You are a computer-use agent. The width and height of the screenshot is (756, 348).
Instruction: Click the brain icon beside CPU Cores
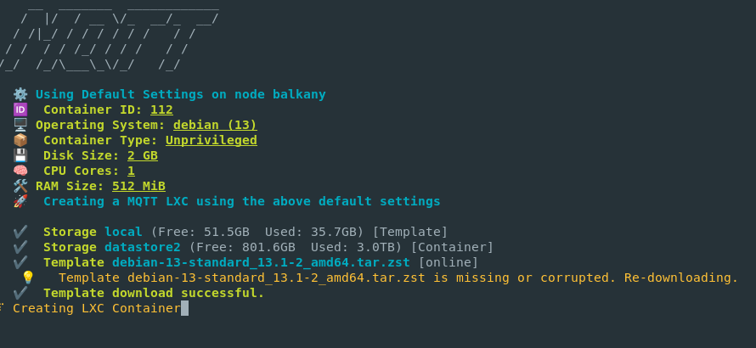[20, 171]
